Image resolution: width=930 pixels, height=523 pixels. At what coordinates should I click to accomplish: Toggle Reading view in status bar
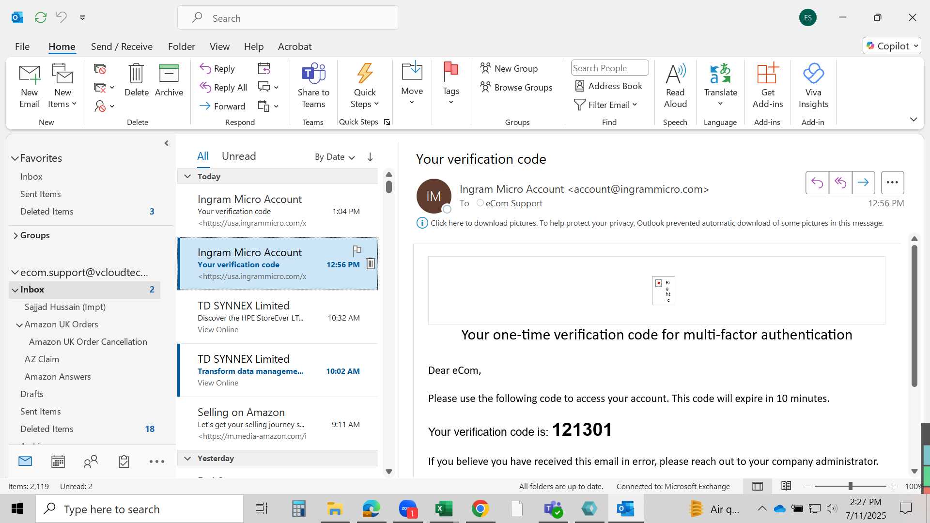coord(786,486)
